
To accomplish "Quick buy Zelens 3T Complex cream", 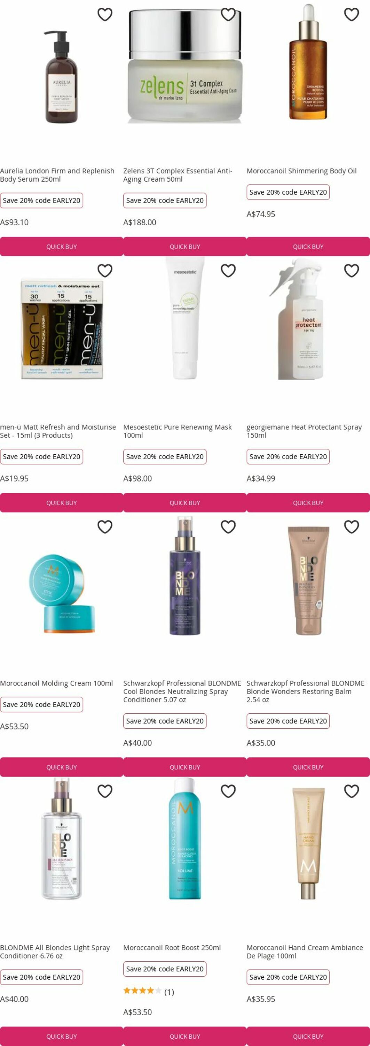I will pyautogui.click(x=185, y=247).
